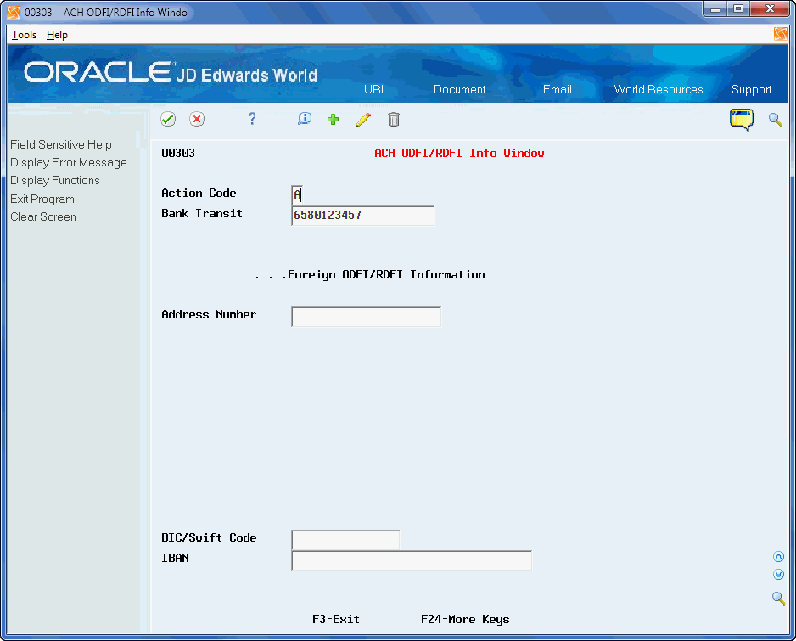
Task: Click the application icon in title bar
Action: click(x=14, y=12)
